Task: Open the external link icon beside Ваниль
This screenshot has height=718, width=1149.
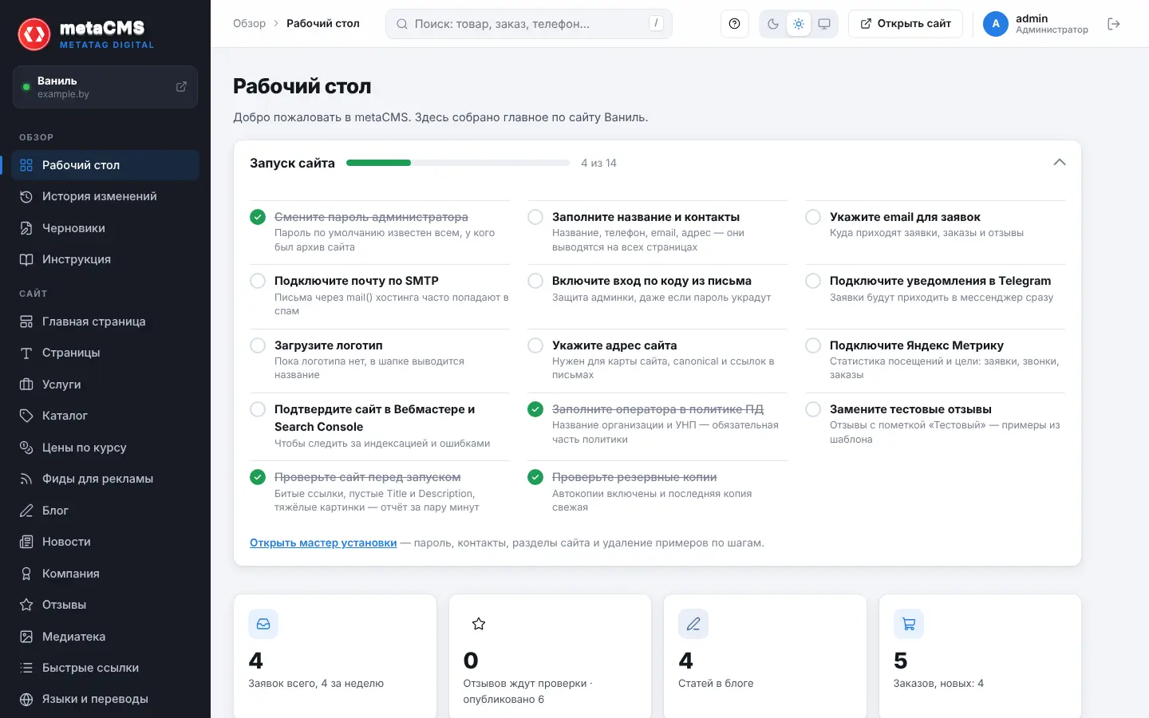Action: (181, 86)
